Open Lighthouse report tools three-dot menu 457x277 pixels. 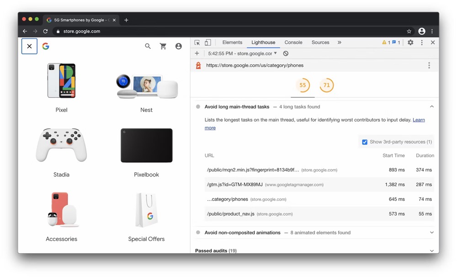[x=429, y=65]
